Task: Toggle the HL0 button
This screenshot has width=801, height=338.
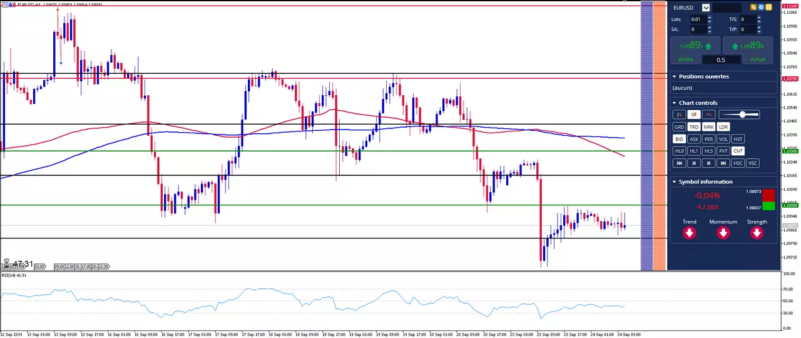Action: pyautogui.click(x=679, y=151)
